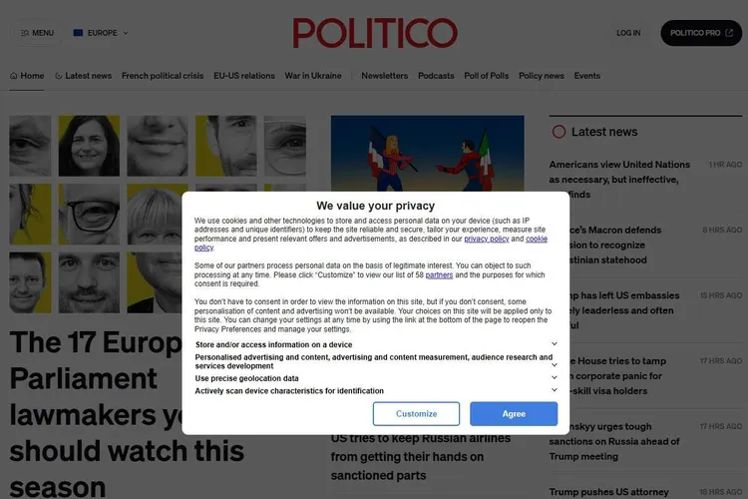This screenshot has width=748, height=499.
Task: Expand the 'Personalised advertising and content' section
Action: 375,361
